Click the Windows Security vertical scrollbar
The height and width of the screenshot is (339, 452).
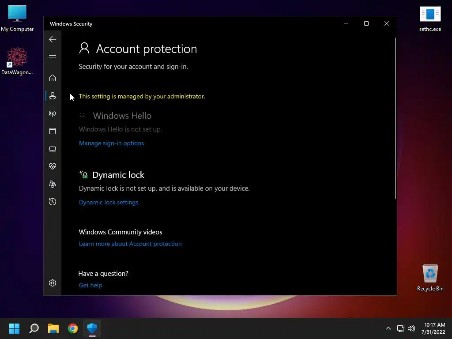click(x=395, y=118)
